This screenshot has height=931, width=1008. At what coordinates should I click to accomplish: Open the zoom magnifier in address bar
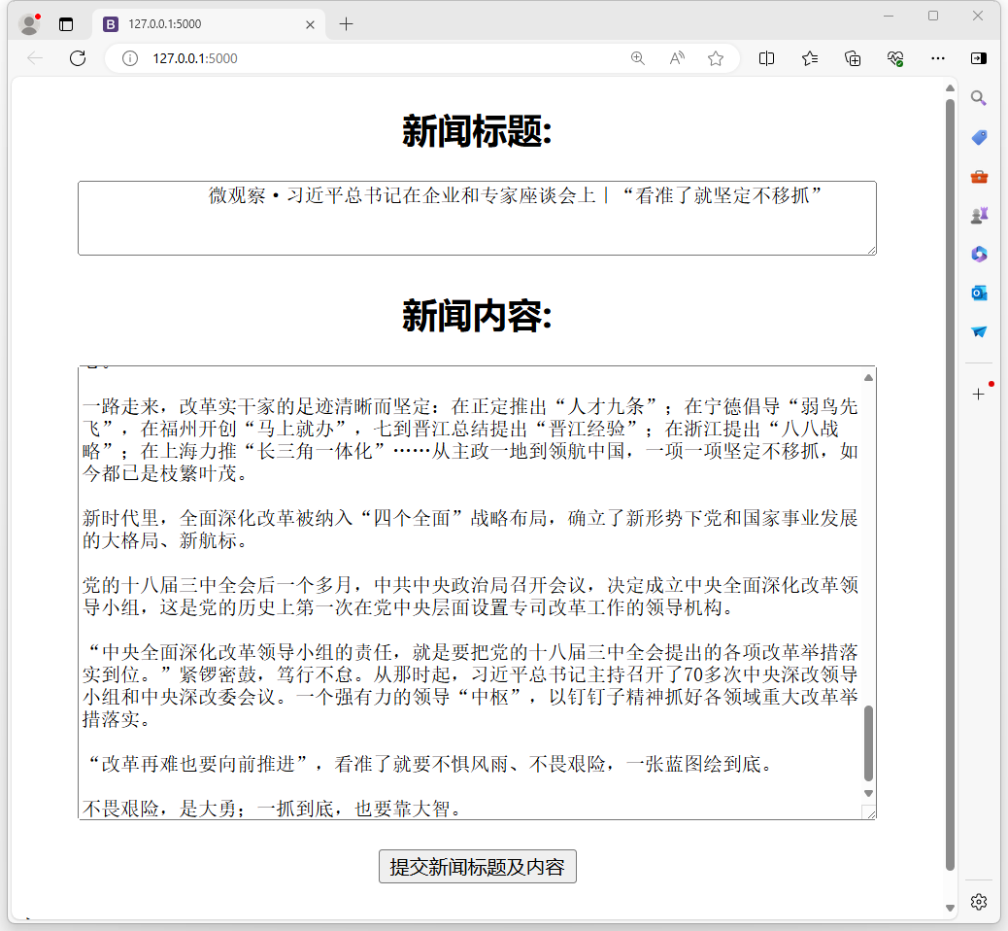click(638, 58)
